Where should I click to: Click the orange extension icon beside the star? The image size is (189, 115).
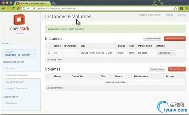(181, 9)
